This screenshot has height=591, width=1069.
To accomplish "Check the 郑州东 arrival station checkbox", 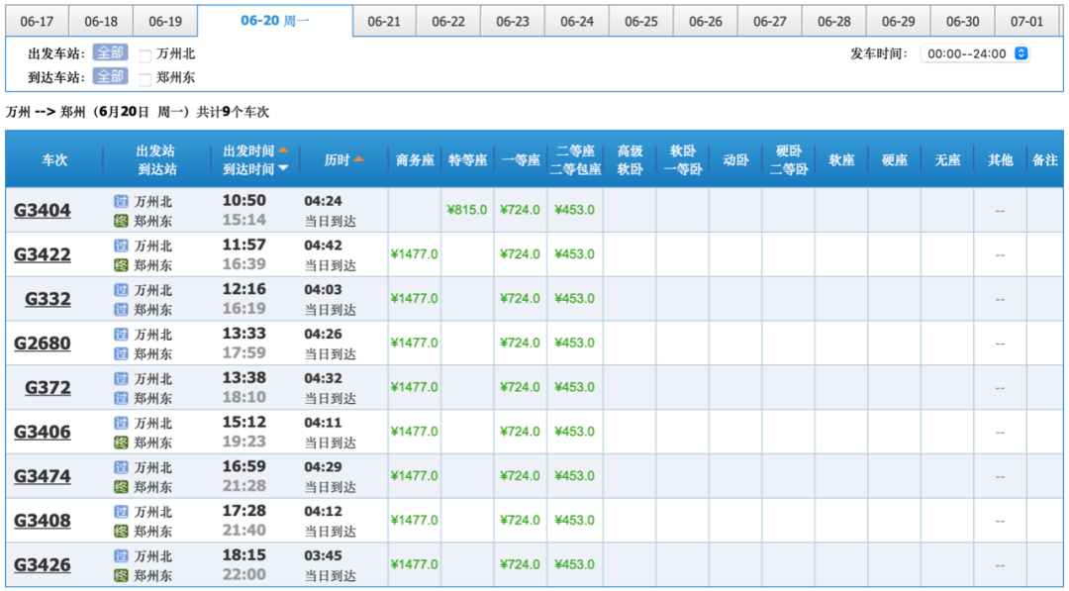I will tap(146, 79).
